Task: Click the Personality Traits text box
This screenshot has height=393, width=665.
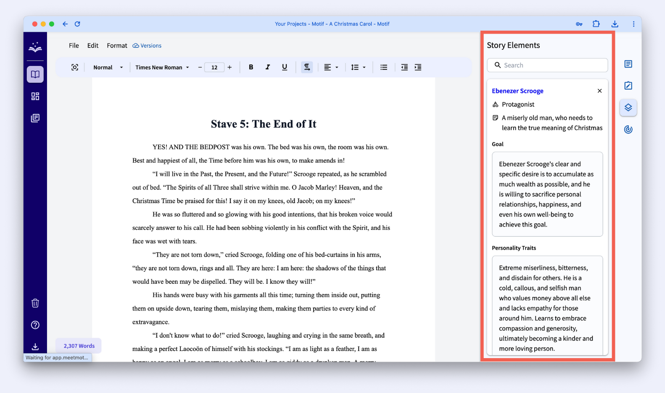Action: (547, 306)
